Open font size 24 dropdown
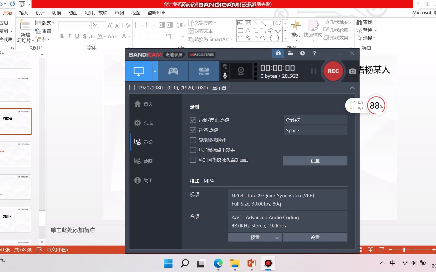Screen dimensions: 436x272 104,25
